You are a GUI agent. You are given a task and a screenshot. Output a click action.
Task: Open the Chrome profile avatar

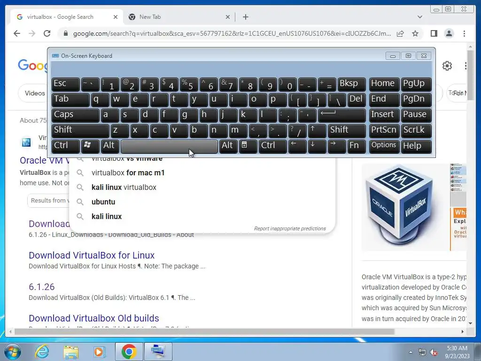pos(449,33)
